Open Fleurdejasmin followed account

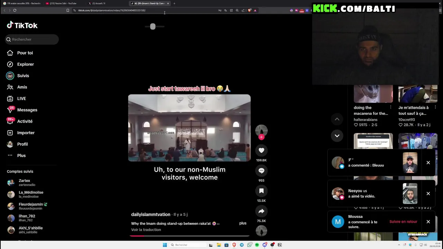click(x=28, y=206)
